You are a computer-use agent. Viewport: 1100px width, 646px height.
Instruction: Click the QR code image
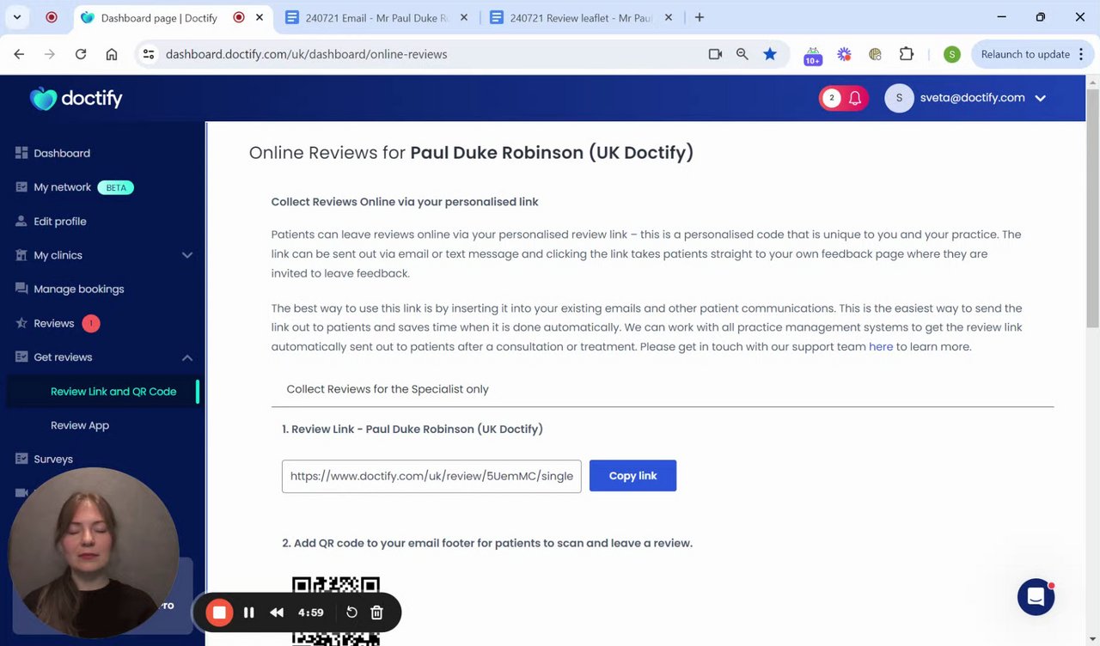336,611
